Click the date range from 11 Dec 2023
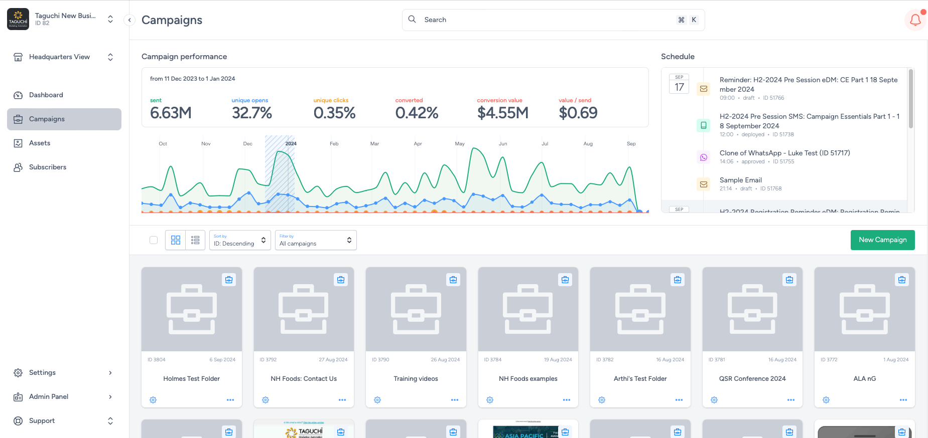The width and height of the screenshot is (928, 438). click(x=192, y=79)
